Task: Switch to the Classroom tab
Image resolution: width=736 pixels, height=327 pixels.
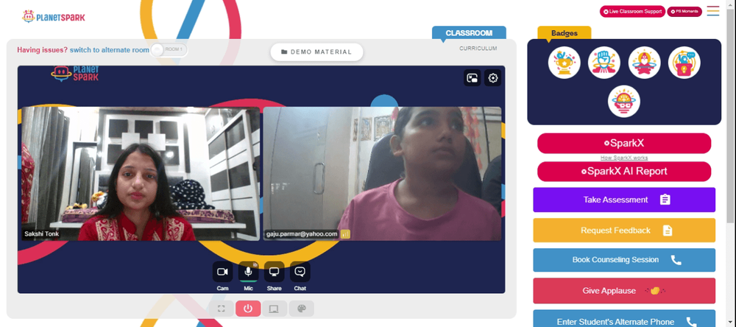Action: click(x=469, y=33)
